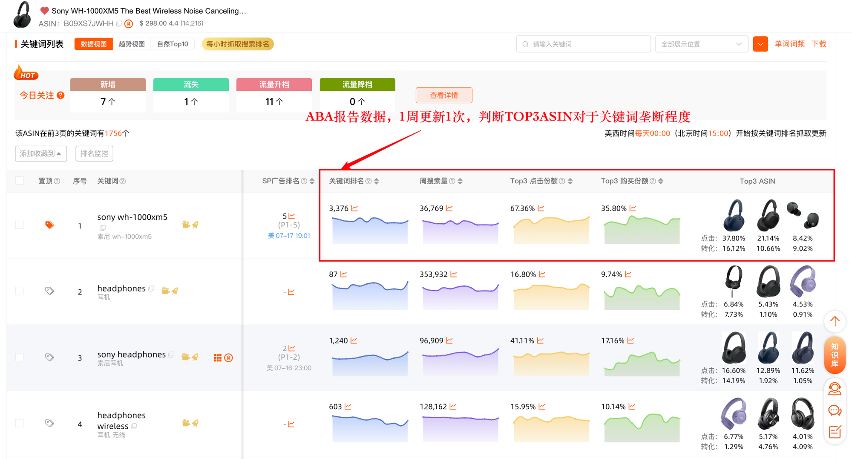Toggle the select-all header checkbox
The image size is (852, 459).
tap(20, 181)
